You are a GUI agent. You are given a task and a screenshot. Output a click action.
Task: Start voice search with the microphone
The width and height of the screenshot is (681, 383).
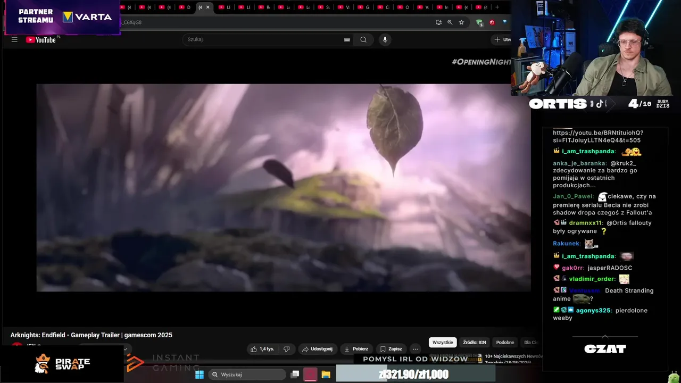(x=385, y=39)
